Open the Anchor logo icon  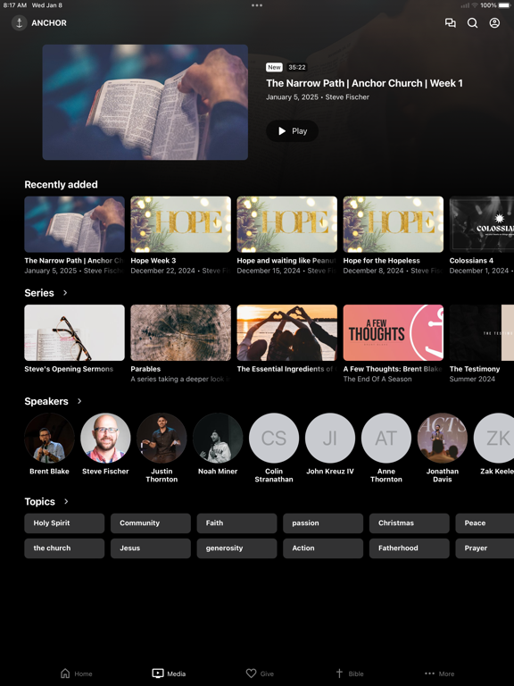click(20, 22)
